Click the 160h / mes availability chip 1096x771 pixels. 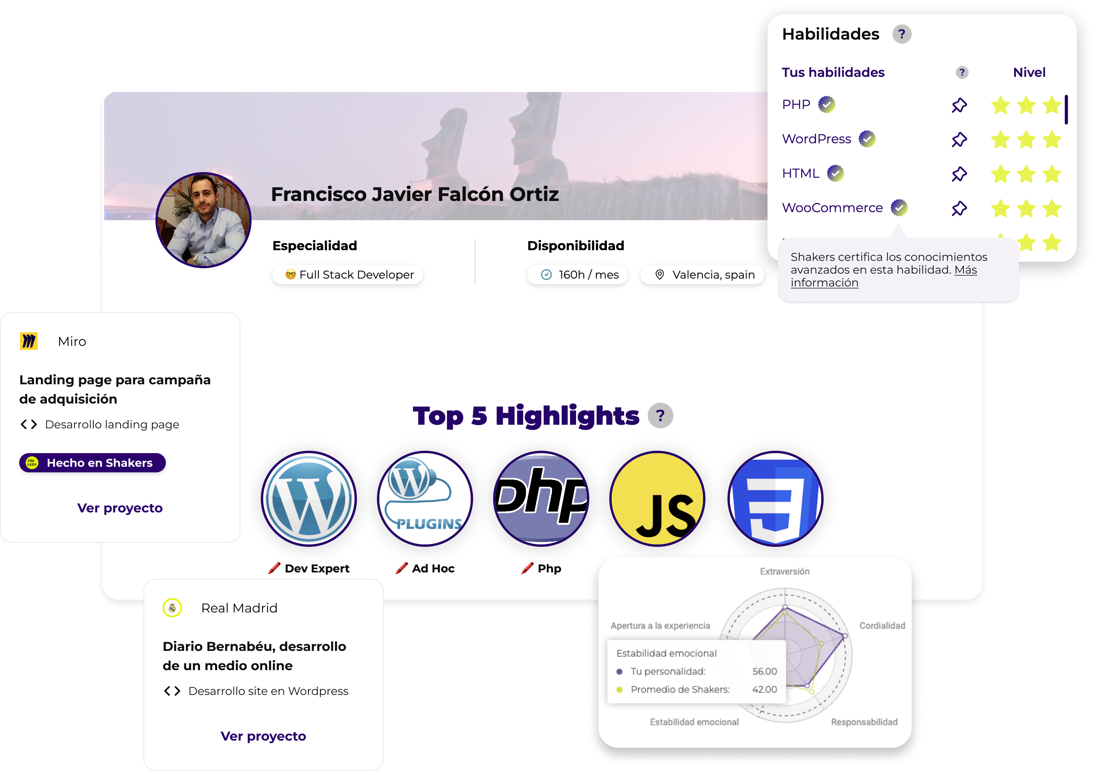[577, 275]
